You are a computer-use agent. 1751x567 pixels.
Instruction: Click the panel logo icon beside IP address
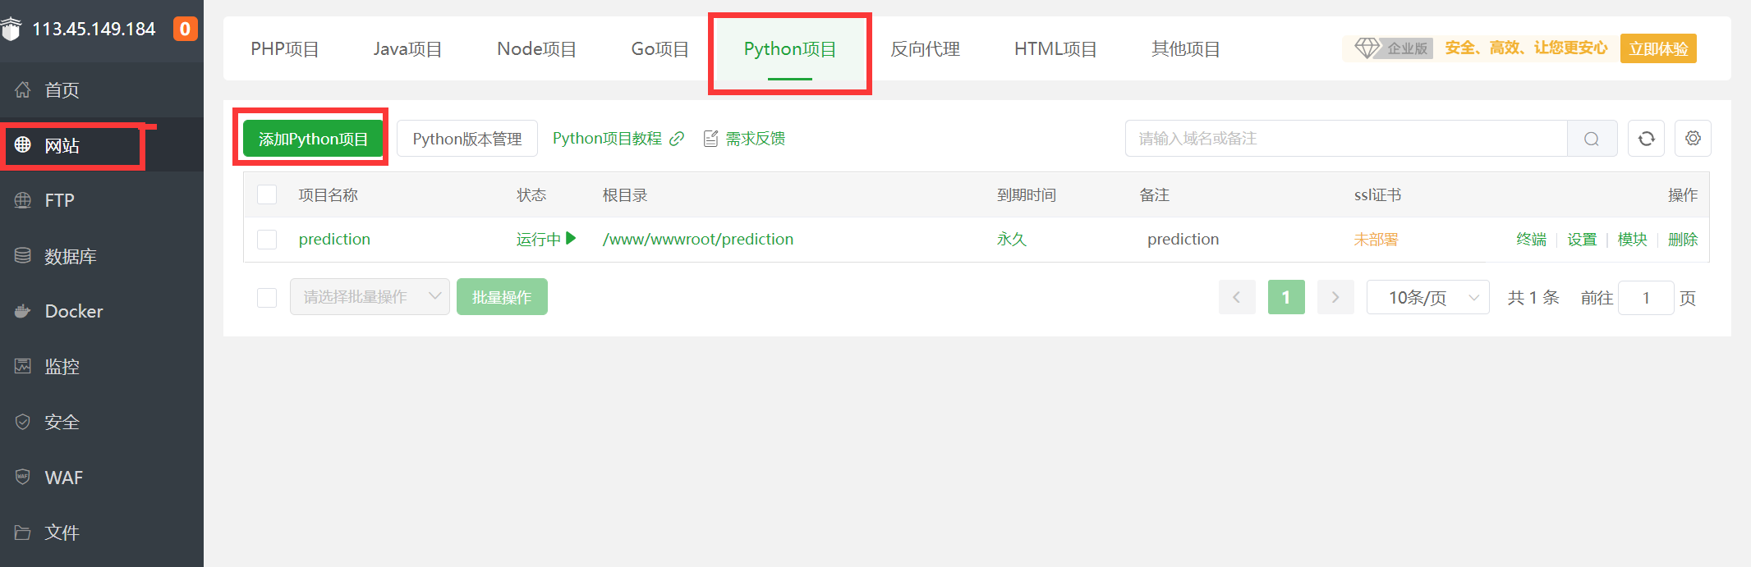coord(11,30)
